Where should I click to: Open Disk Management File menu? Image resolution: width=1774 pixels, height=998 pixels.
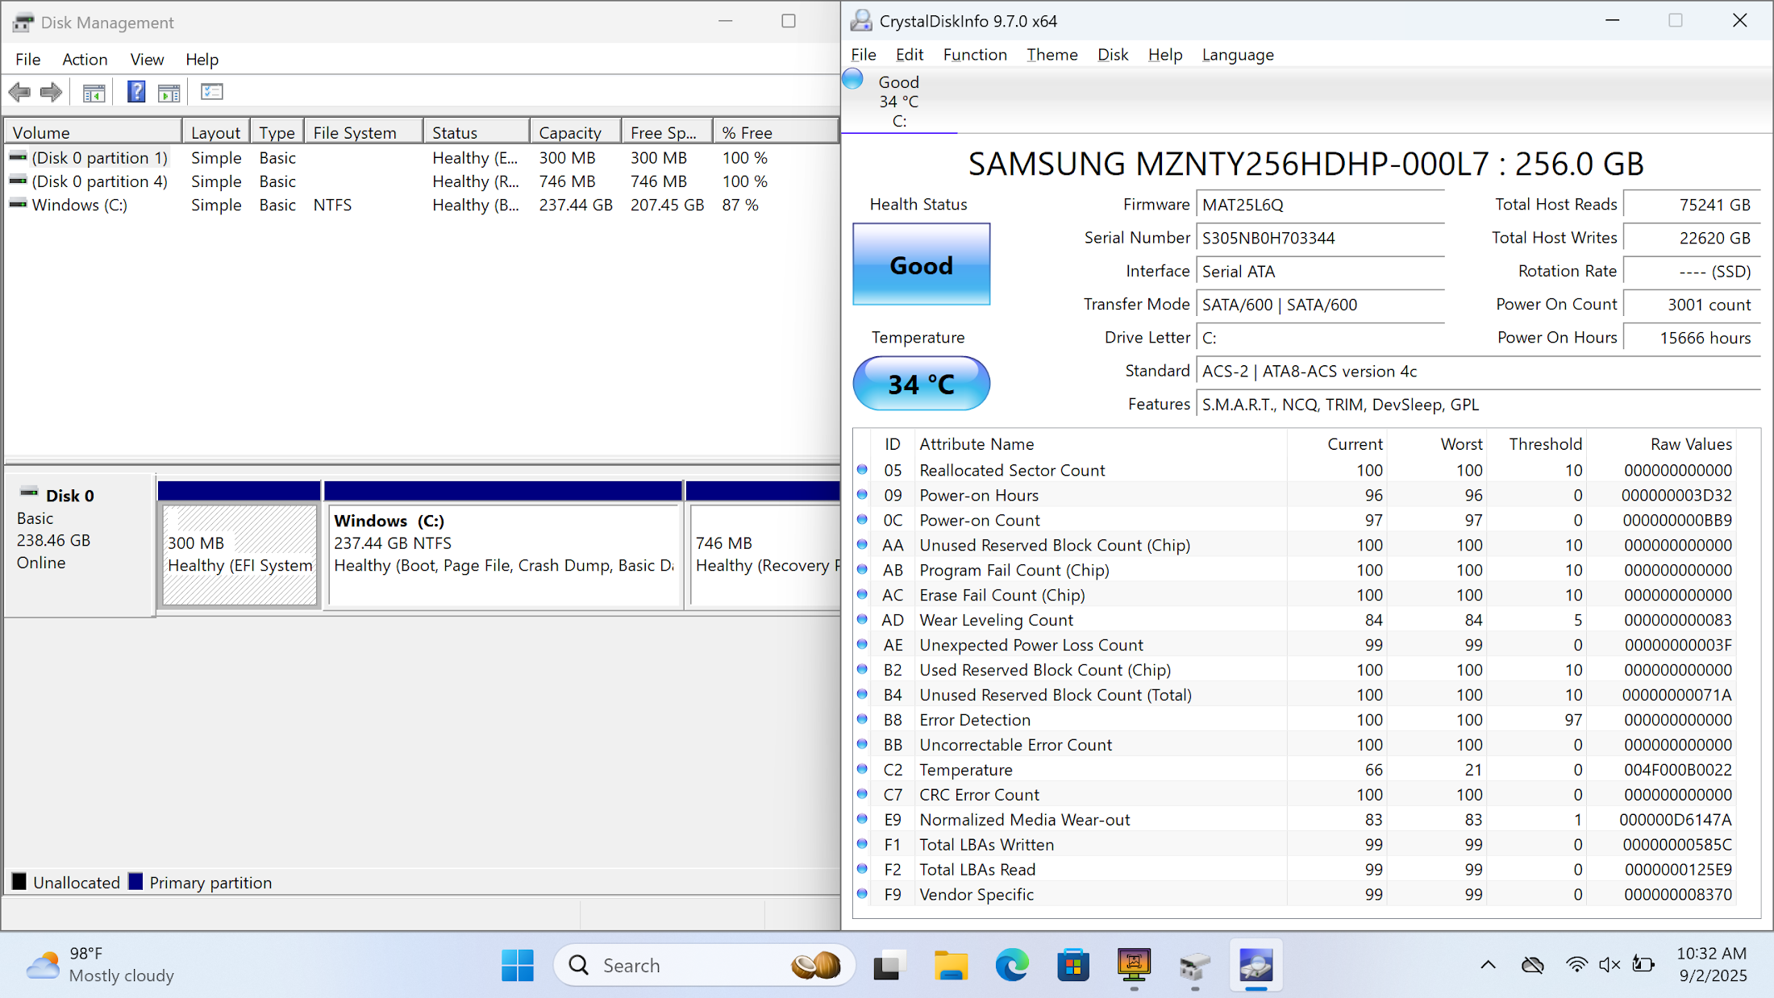pyautogui.click(x=27, y=59)
